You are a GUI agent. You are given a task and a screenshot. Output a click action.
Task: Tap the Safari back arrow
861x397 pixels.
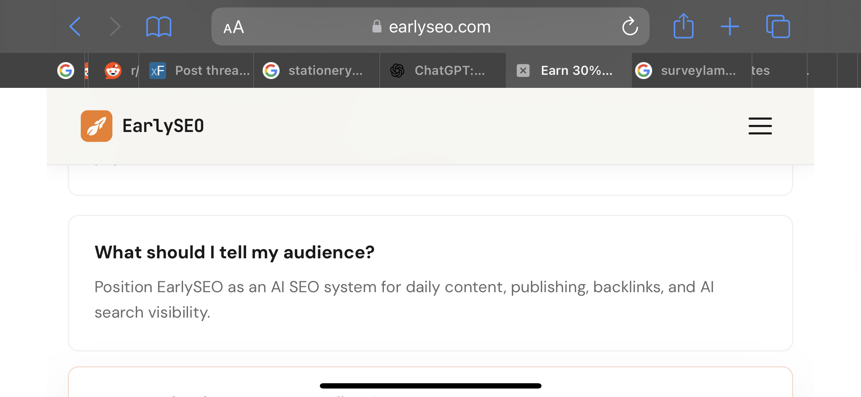point(75,26)
